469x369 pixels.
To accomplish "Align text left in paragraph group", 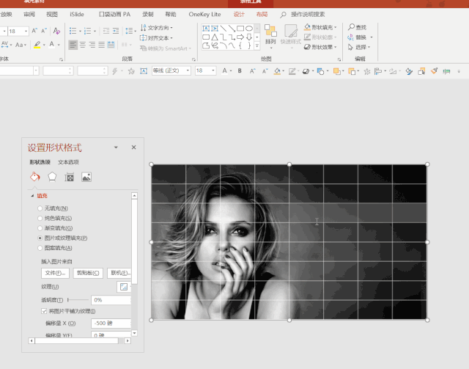I will pyautogui.click(x=73, y=45).
